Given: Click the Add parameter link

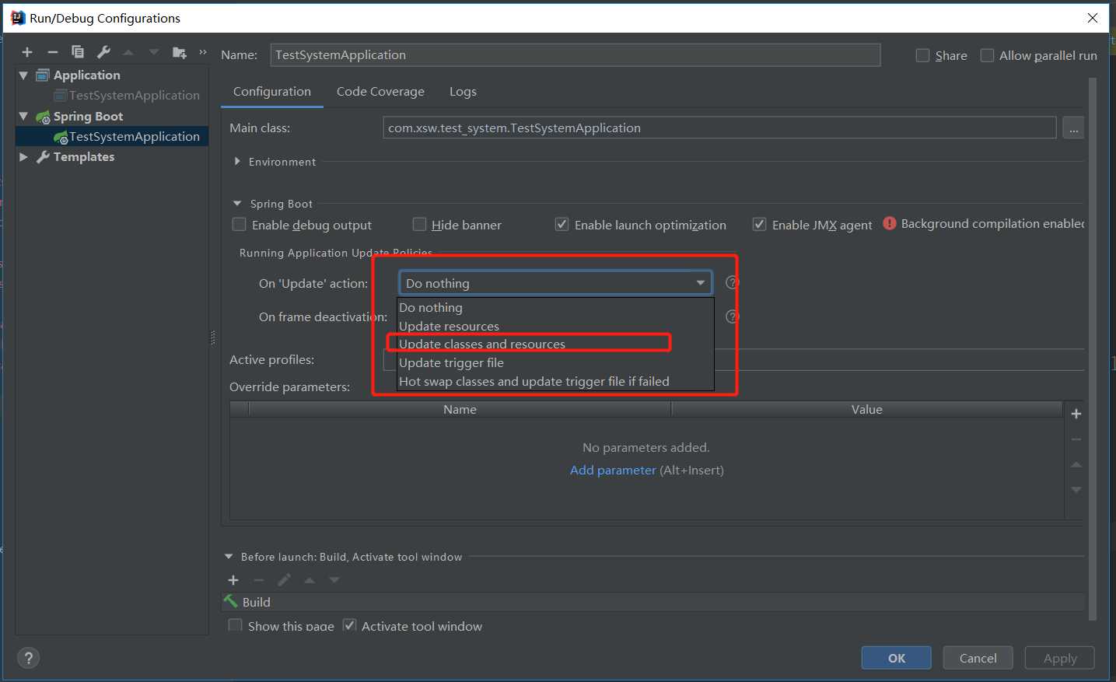Looking at the screenshot, I should click(x=613, y=470).
